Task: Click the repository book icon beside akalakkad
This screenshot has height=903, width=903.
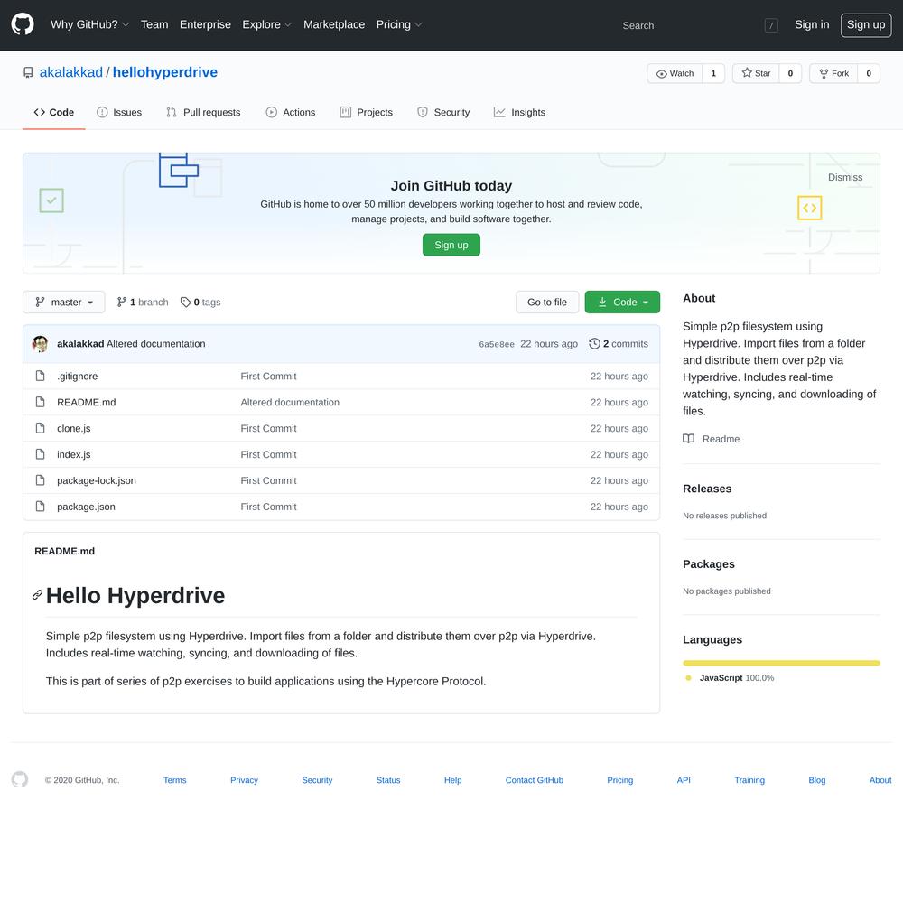Action: [28, 72]
